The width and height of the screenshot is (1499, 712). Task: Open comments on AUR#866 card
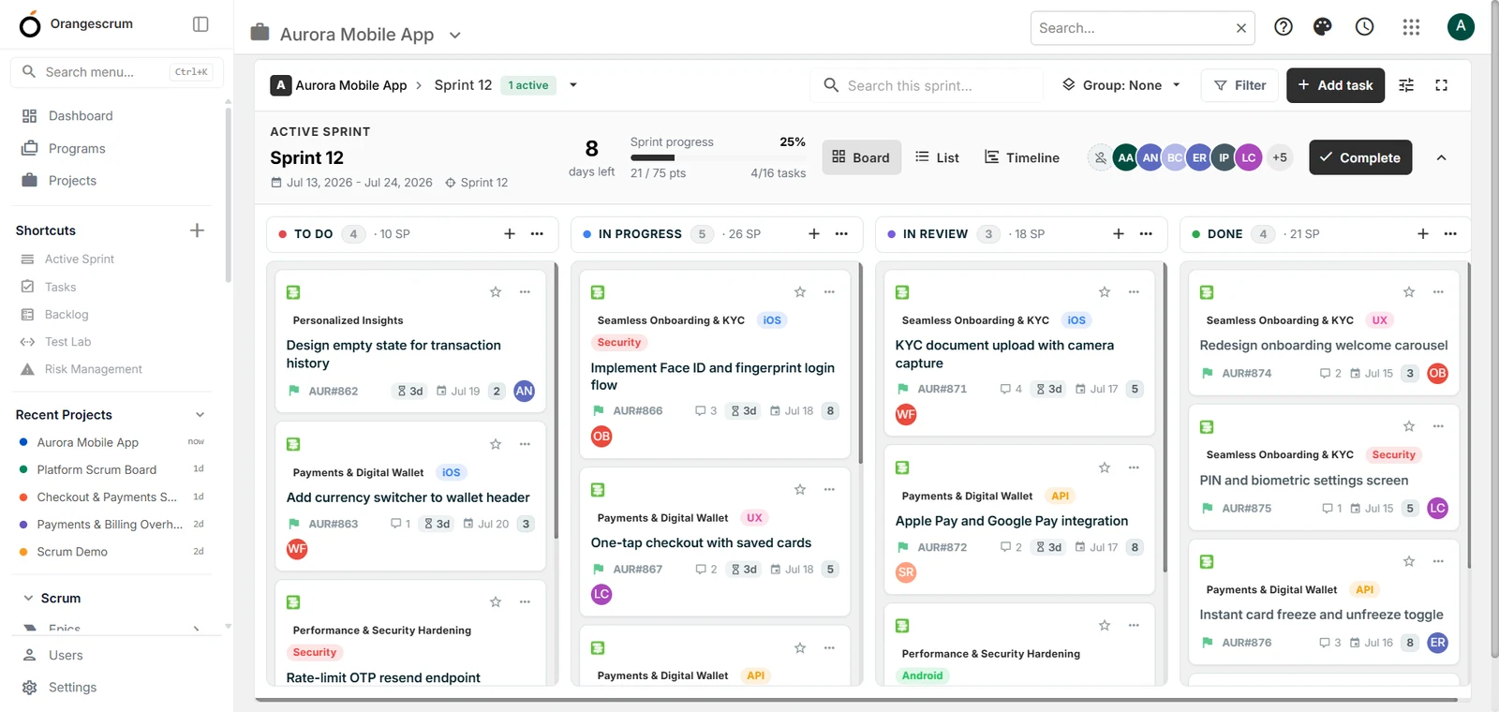[705, 411]
